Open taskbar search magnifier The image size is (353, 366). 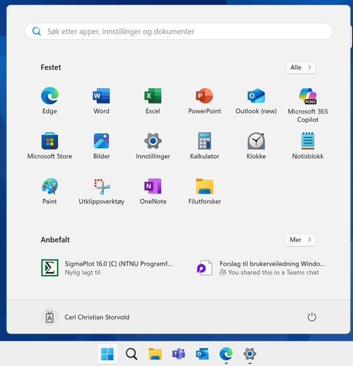131,354
